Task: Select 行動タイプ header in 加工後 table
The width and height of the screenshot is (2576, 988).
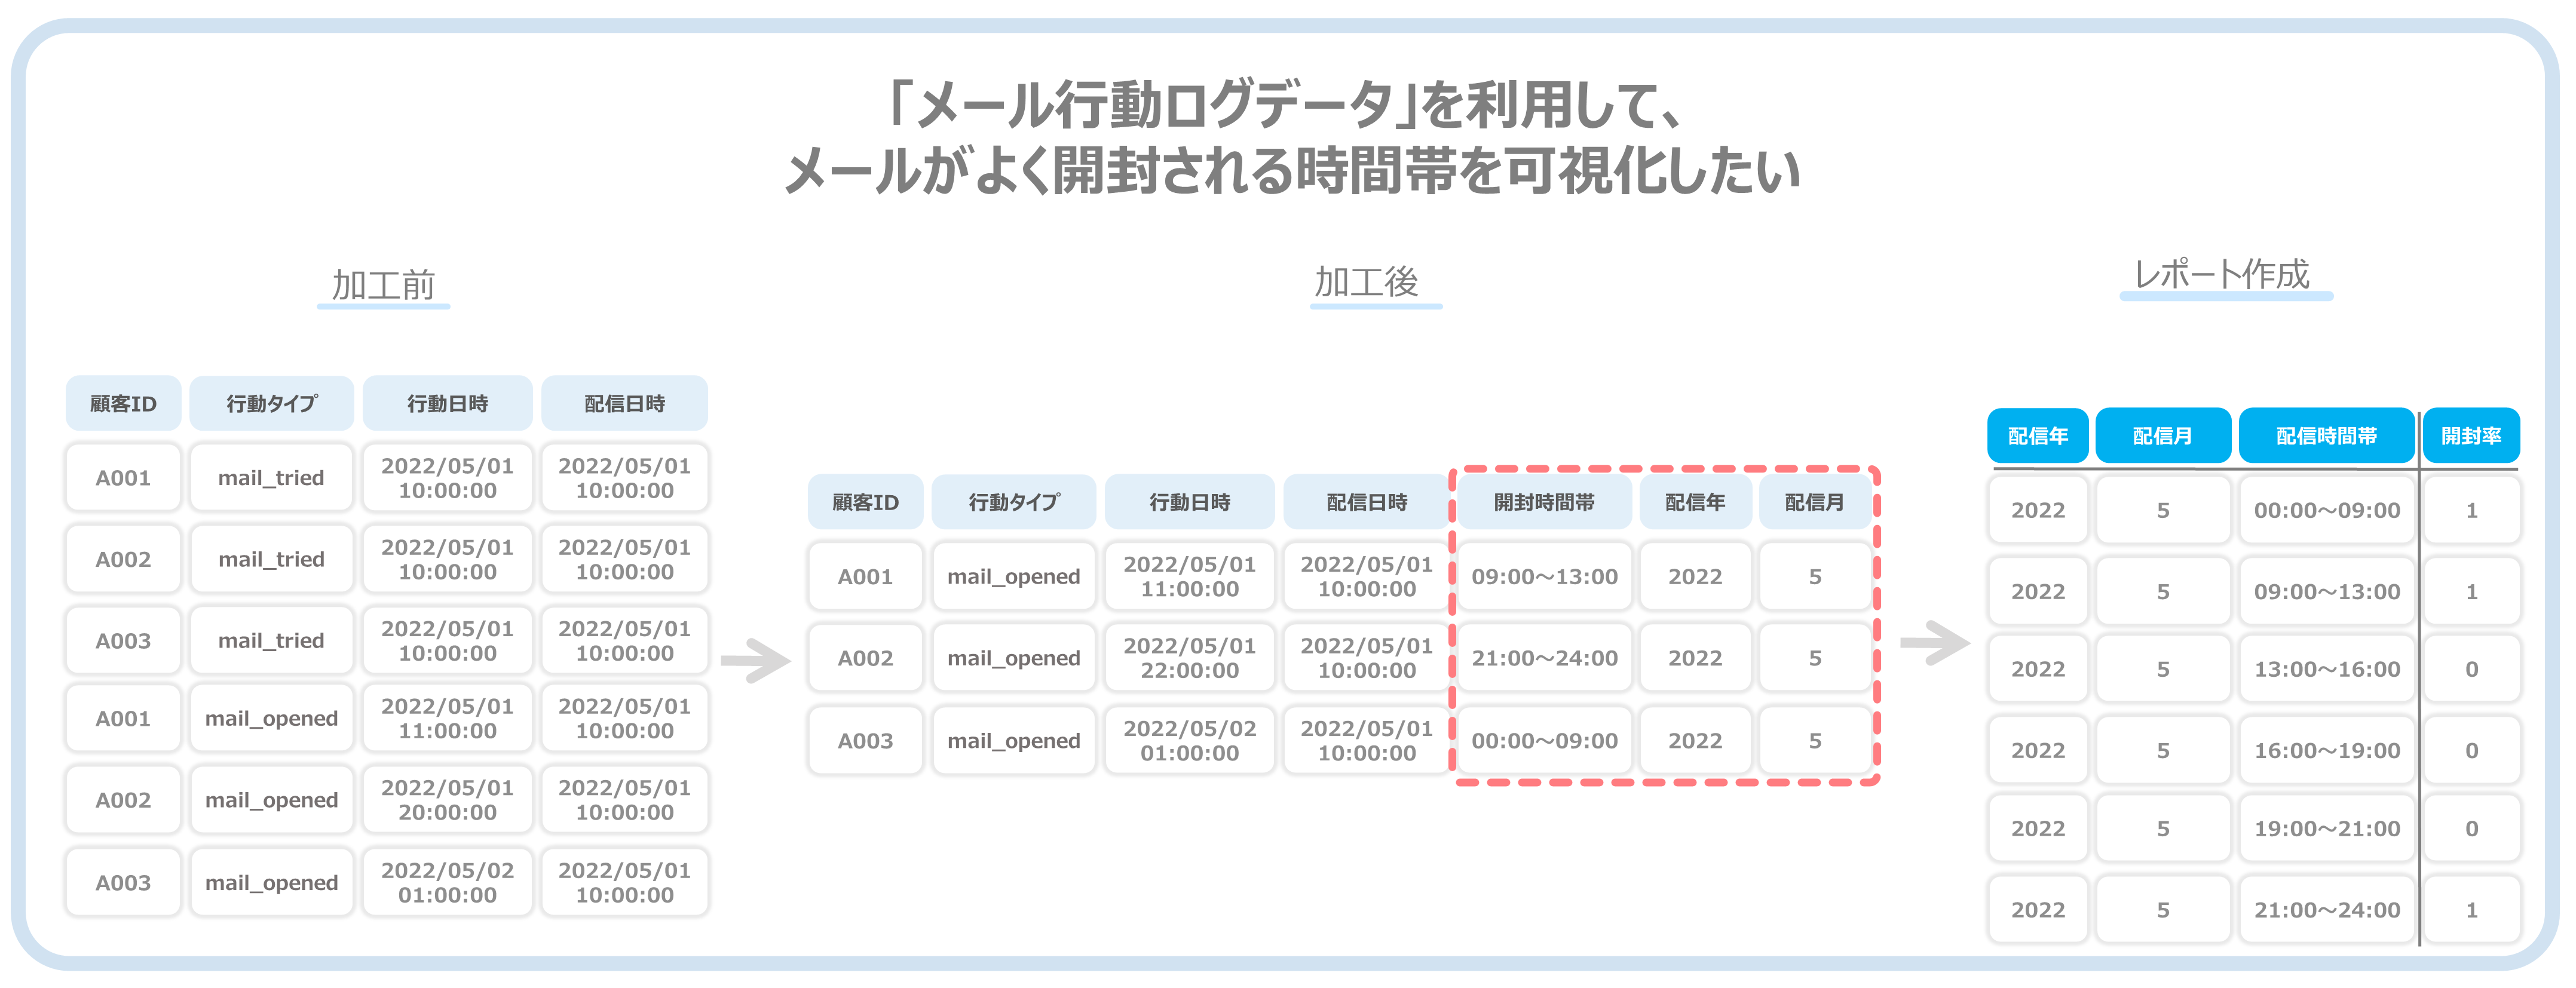Action: 1013,502
